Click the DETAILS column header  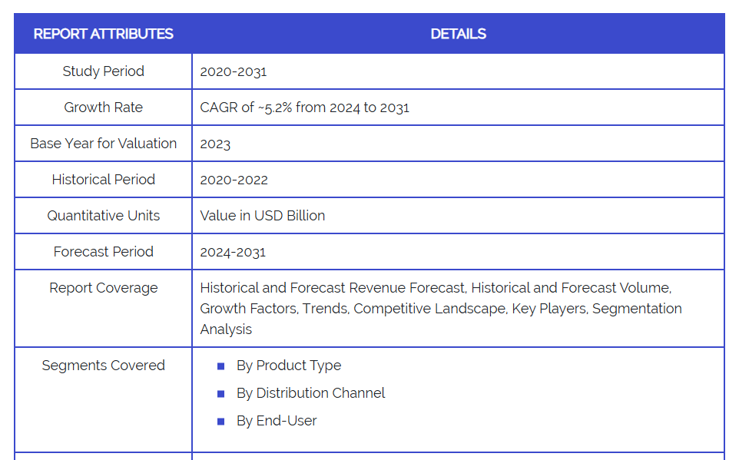coord(458,34)
